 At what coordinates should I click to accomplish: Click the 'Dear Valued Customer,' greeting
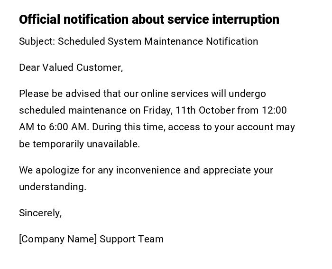(x=71, y=67)
